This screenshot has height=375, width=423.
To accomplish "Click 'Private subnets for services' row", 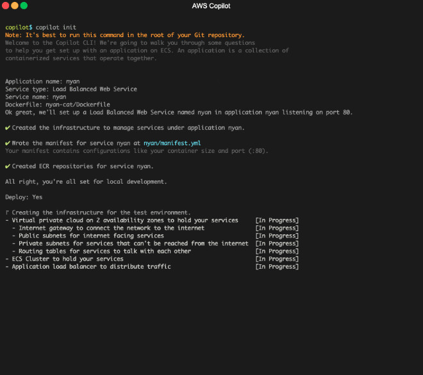I will click(x=155, y=244).
